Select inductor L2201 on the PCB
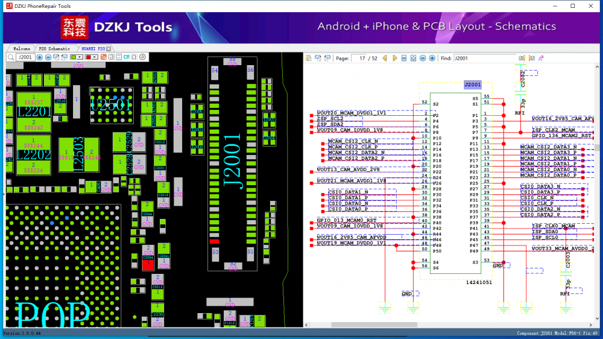Screen dimensions: 603x339 [x=34, y=112]
